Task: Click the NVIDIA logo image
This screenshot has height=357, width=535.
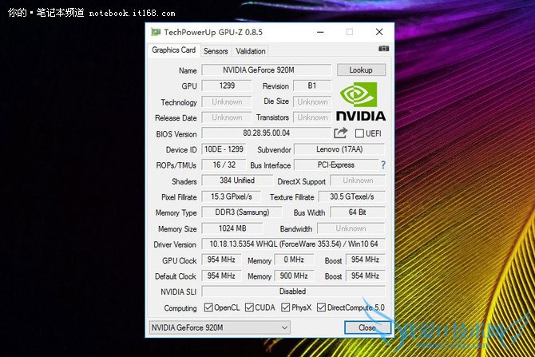Action: tap(360, 101)
